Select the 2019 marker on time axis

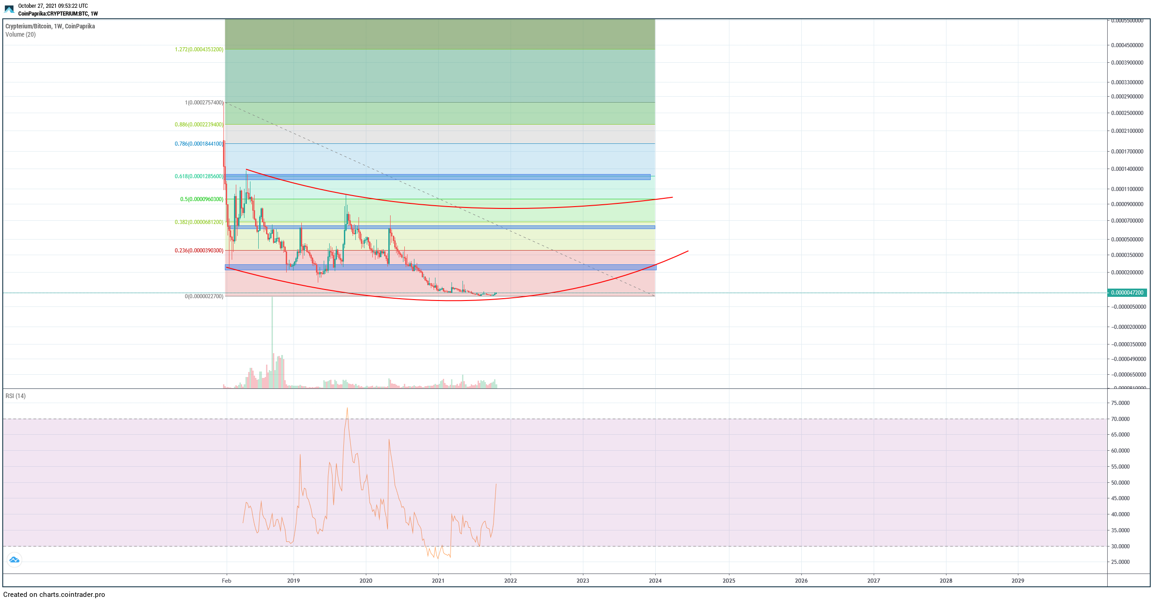293,580
